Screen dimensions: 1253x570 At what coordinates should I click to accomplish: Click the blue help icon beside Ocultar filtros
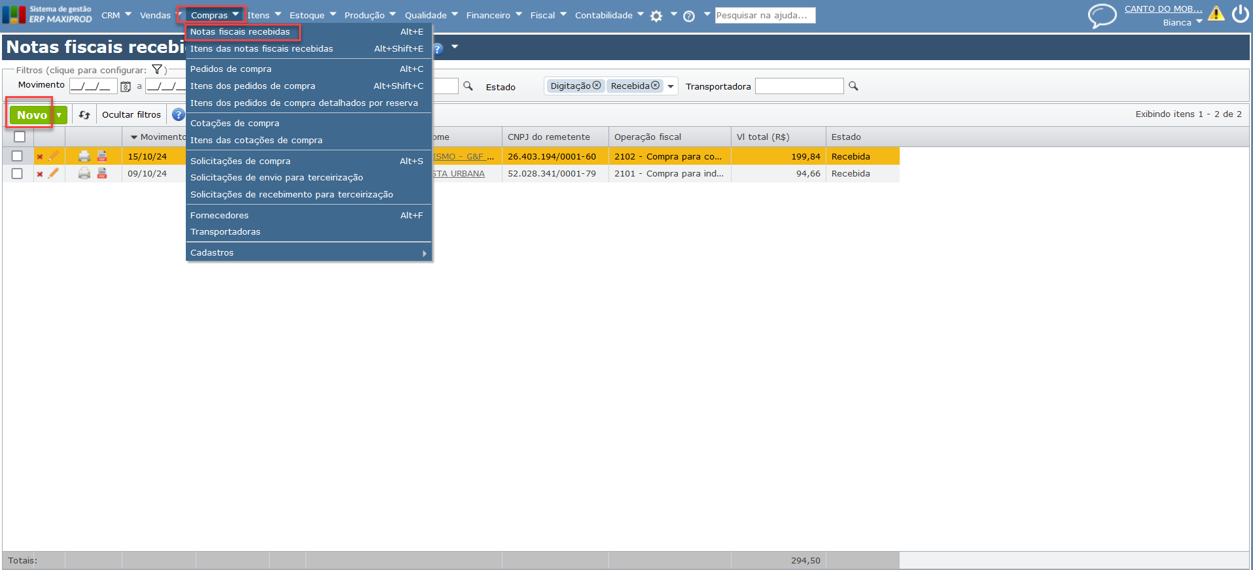click(x=178, y=115)
